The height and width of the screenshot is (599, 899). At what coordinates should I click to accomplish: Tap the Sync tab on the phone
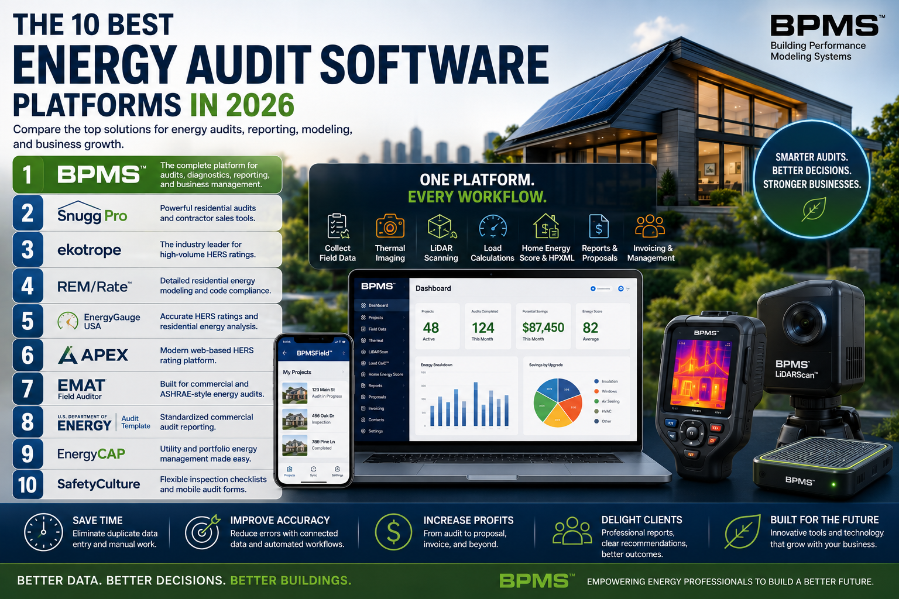coord(314,471)
